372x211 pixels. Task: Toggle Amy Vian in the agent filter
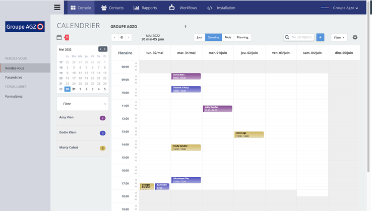(83, 118)
